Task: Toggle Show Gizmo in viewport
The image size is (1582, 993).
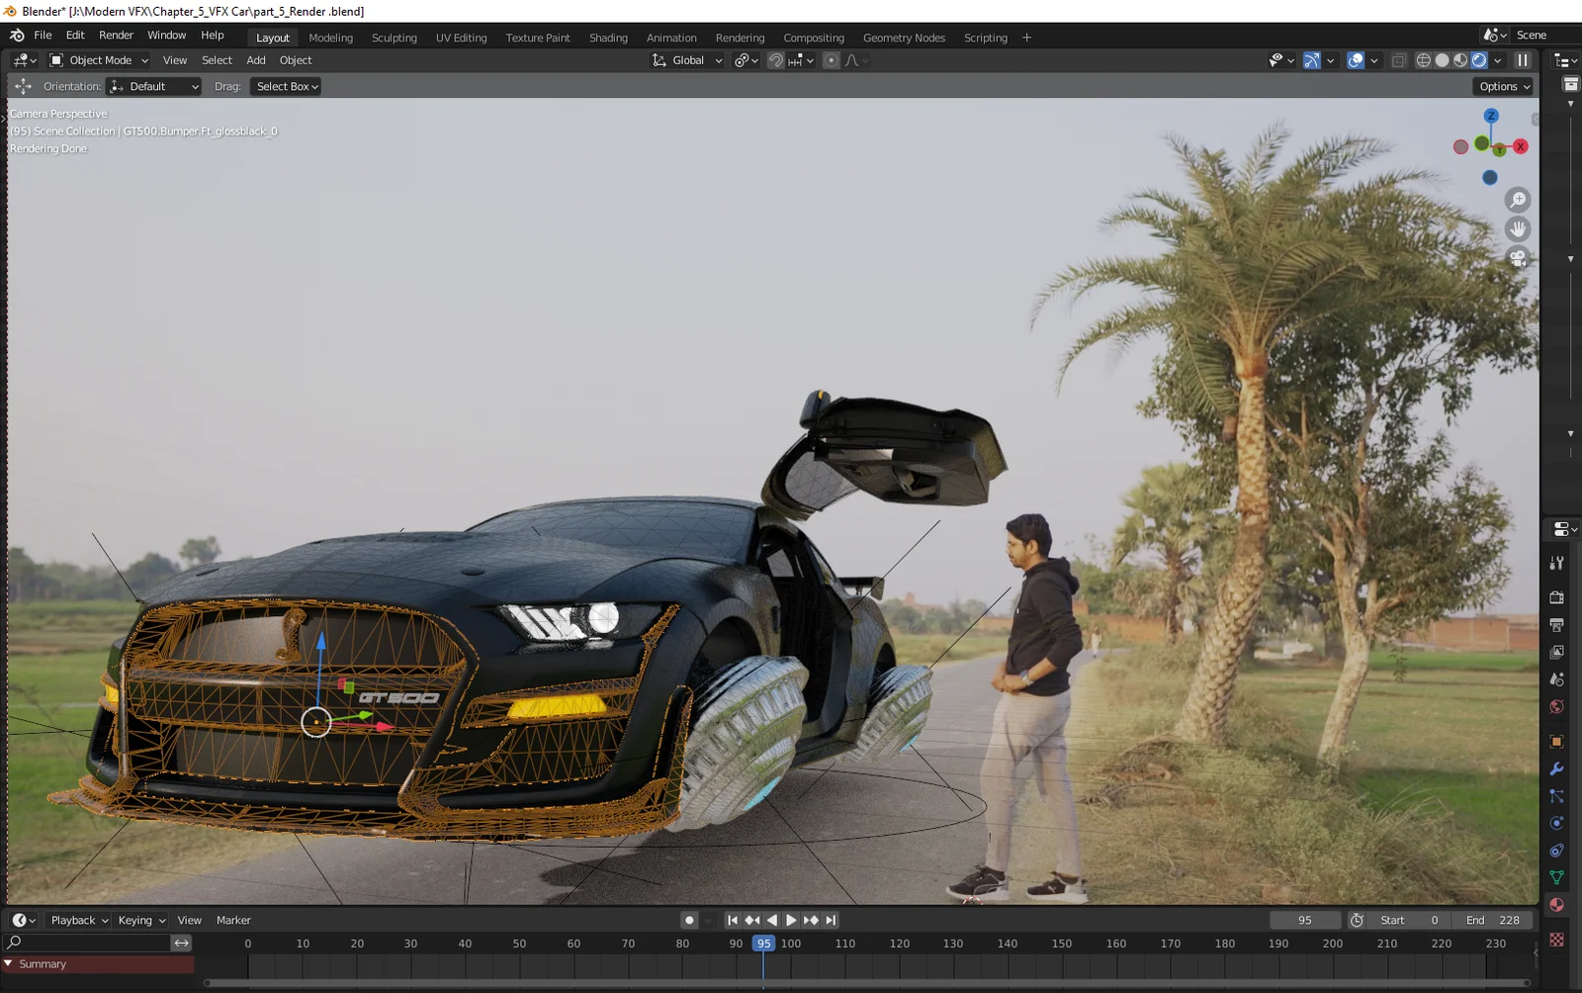Action: tap(1311, 60)
